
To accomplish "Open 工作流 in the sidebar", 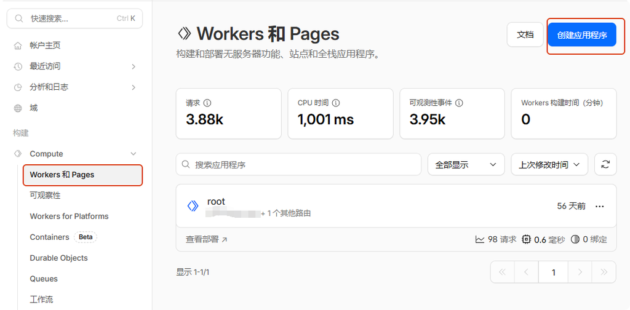I will click(x=41, y=300).
